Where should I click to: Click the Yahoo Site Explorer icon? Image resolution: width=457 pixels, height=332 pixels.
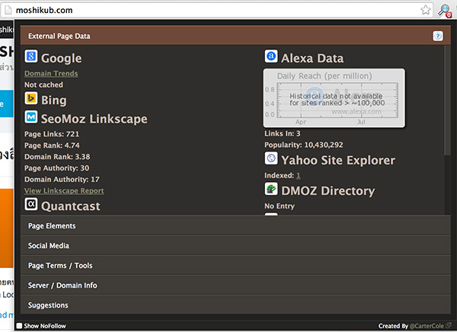271,158
